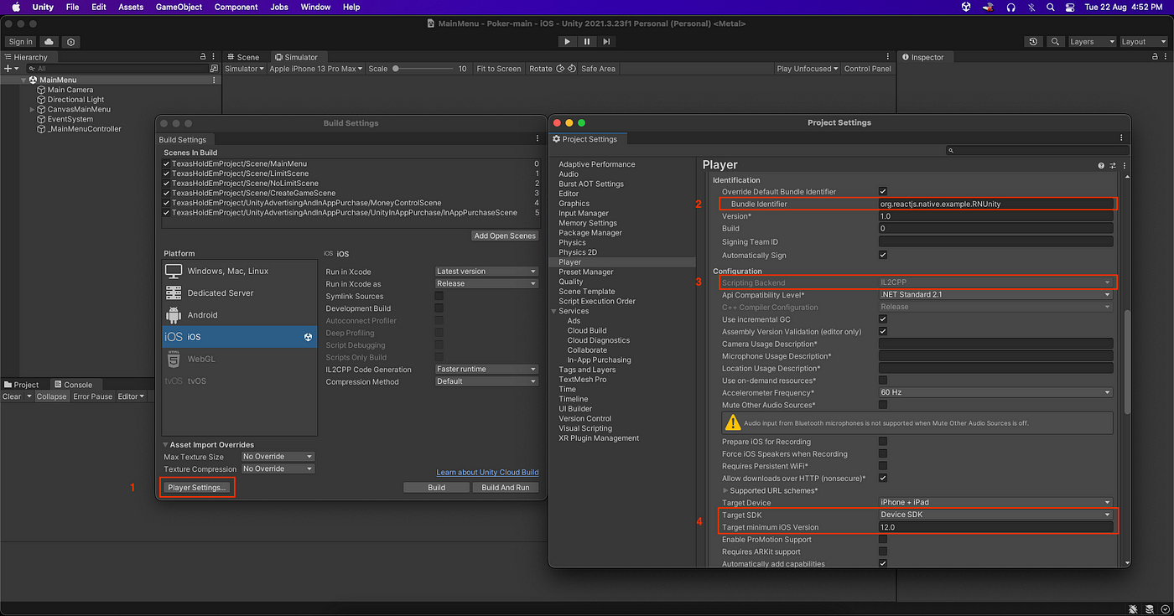Switch to the Console tab

click(x=72, y=385)
